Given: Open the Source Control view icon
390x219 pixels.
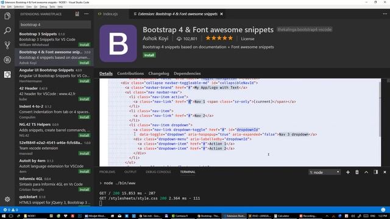Looking at the screenshot, I should point(7,45).
